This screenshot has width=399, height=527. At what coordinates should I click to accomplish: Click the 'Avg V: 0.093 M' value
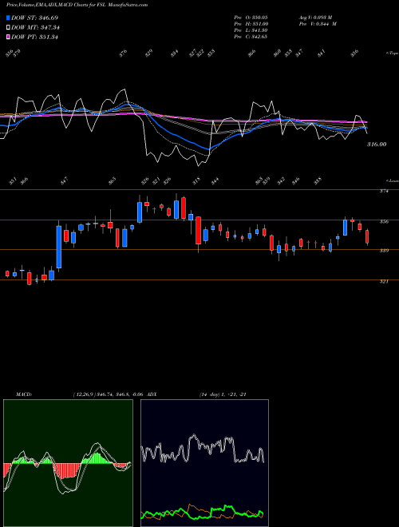click(x=315, y=17)
